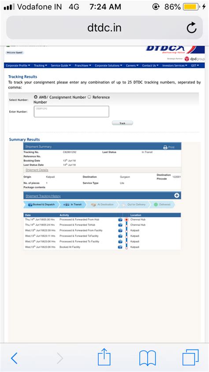Click Processed & Forwarded ToHub activity

(x=77, y=225)
